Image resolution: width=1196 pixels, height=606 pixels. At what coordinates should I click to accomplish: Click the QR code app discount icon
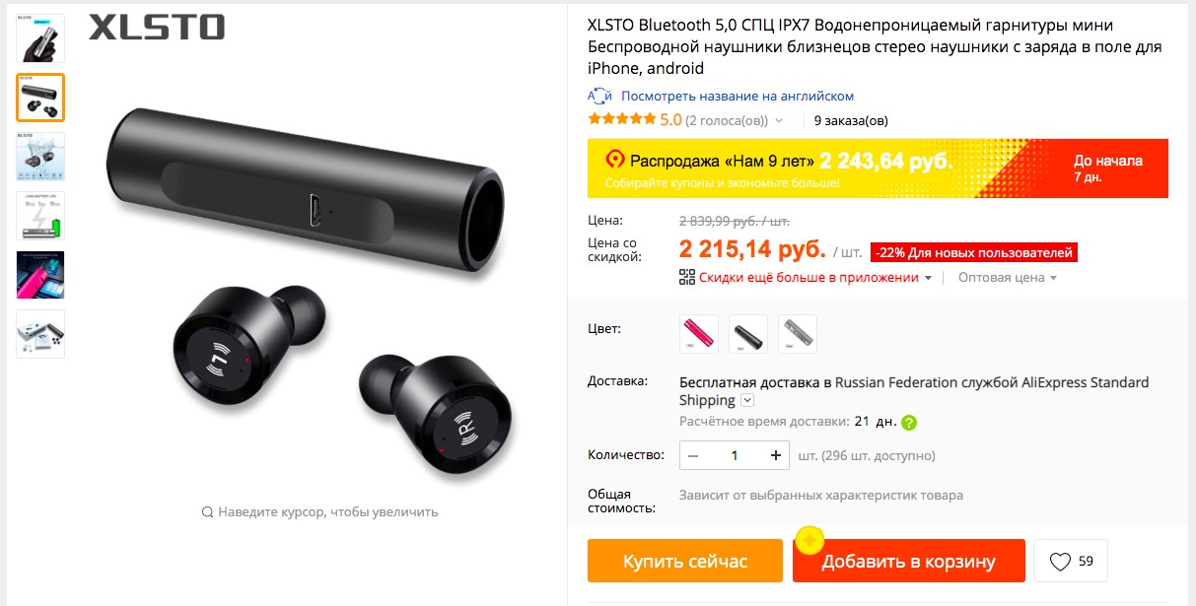[687, 277]
